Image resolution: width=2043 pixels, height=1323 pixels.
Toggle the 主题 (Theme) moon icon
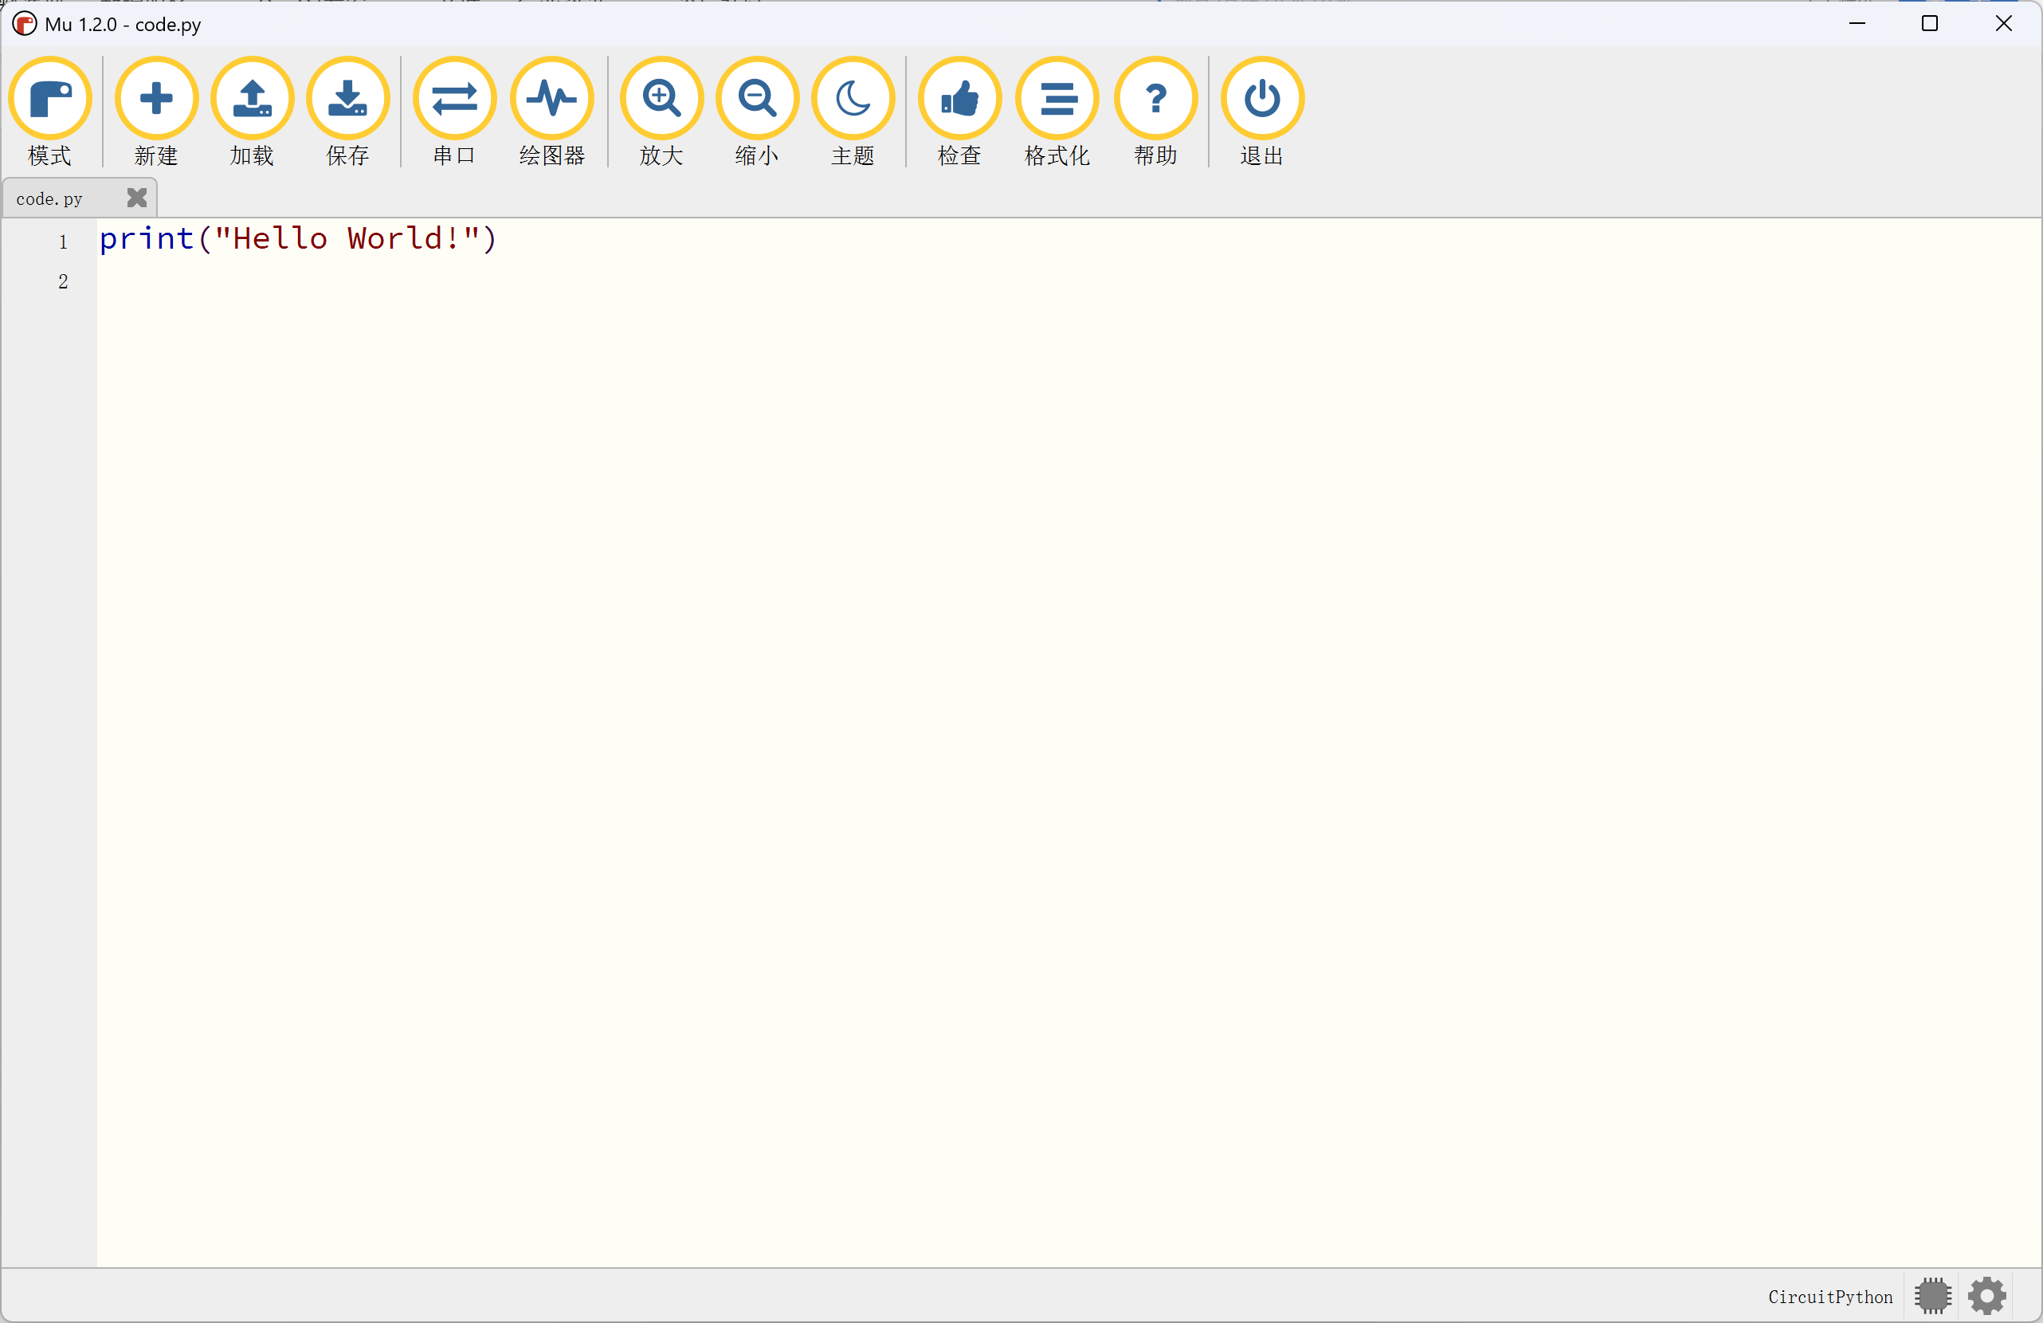[x=853, y=99]
